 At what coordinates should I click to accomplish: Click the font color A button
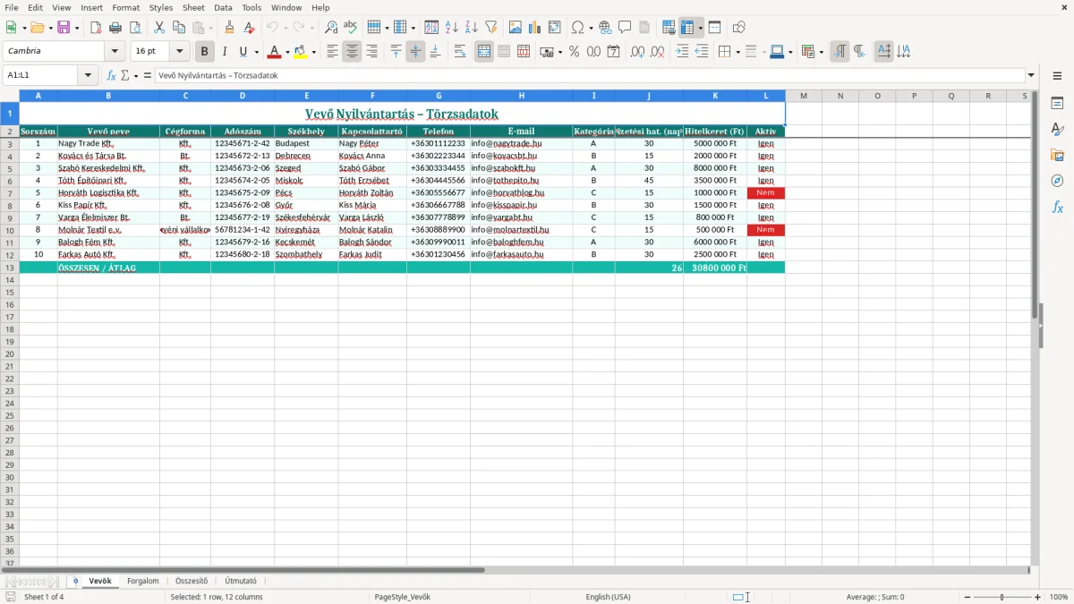click(x=275, y=52)
